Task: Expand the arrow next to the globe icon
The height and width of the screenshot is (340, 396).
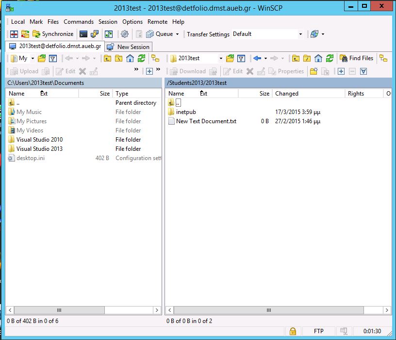Action: pyautogui.click(x=323, y=34)
